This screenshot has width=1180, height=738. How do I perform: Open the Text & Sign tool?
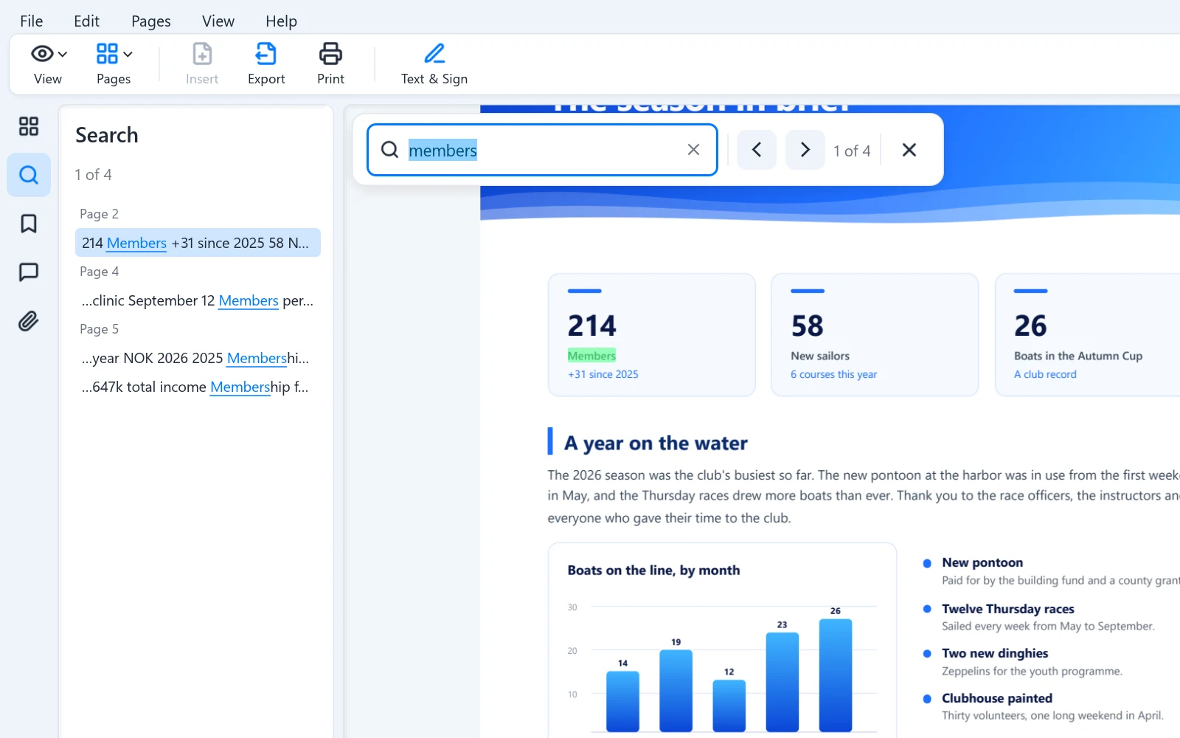[x=434, y=63]
